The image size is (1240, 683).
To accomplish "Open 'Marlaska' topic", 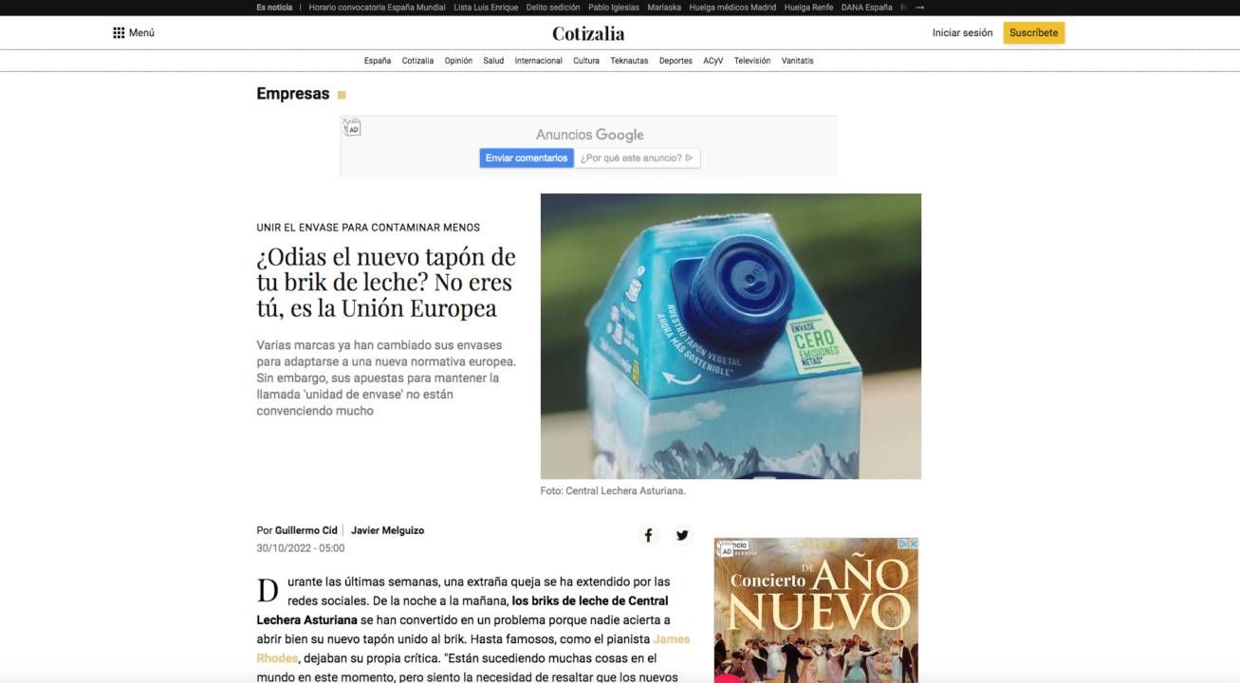I will point(664,8).
